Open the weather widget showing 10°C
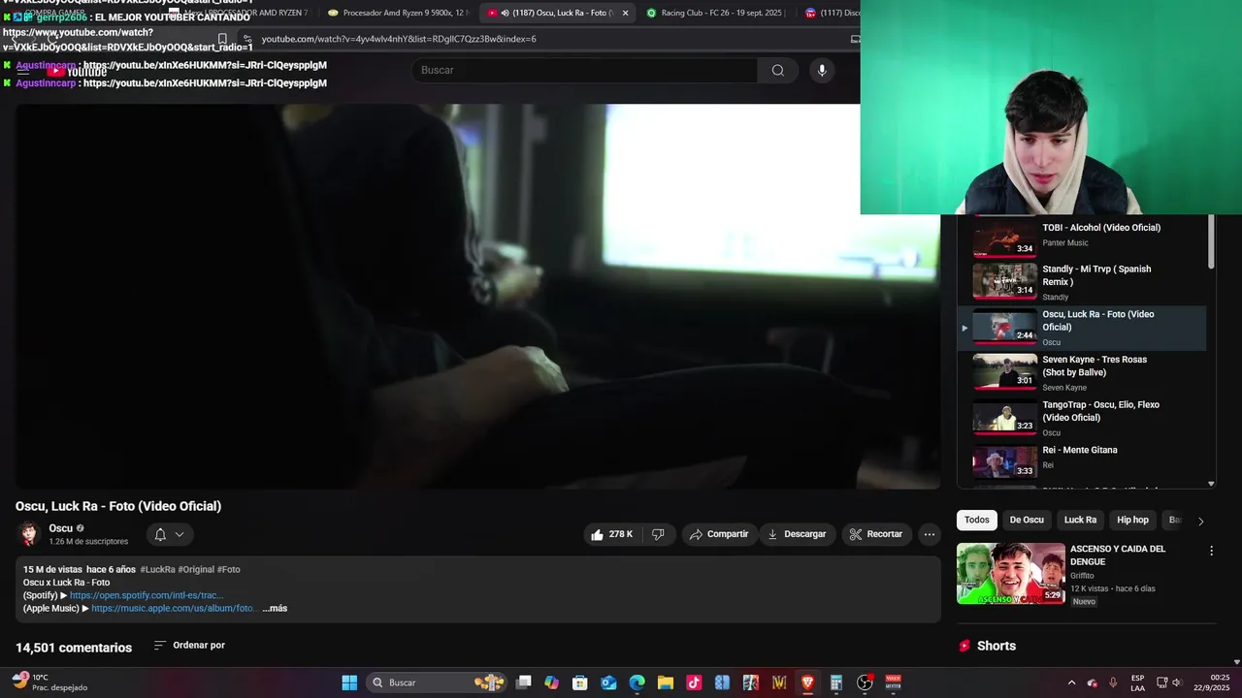The width and height of the screenshot is (1242, 698). click(x=49, y=682)
